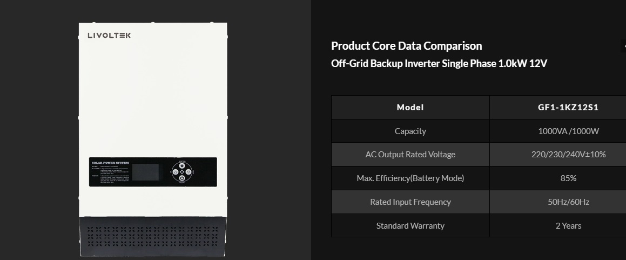Click the LIVOLTEK logo on the inverter
The image size is (626, 260).
(x=109, y=36)
